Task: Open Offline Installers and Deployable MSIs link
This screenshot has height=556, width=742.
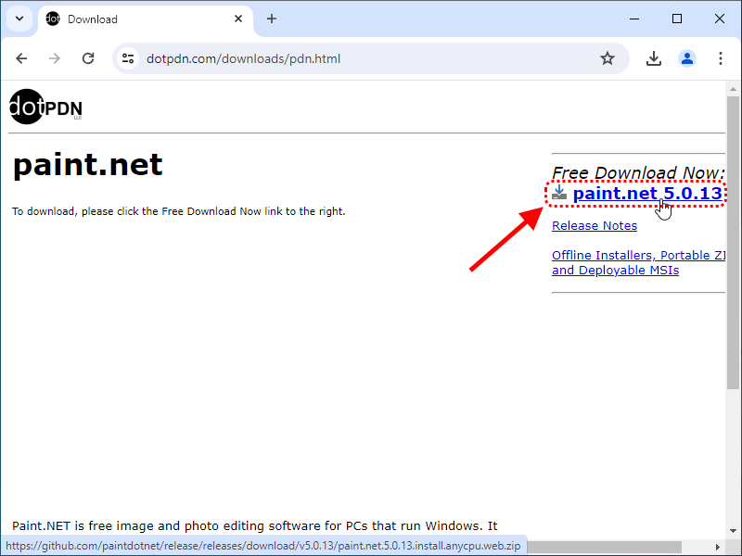Action: [x=638, y=262]
